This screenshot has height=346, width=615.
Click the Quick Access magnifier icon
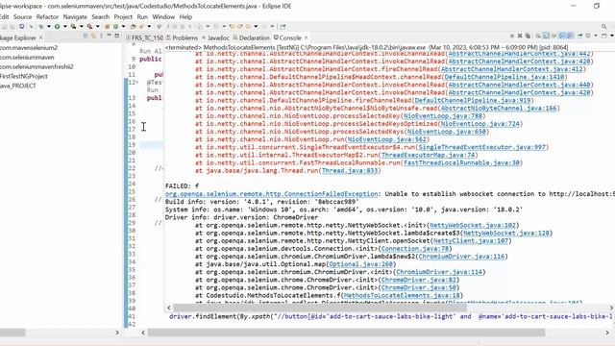(x=604, y=26)
